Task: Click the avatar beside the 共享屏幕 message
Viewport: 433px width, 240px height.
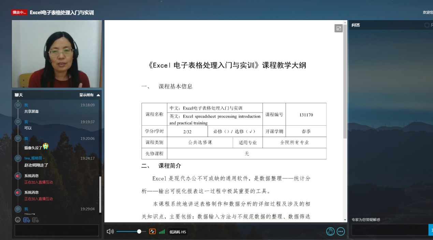Action: coord(18,105)
